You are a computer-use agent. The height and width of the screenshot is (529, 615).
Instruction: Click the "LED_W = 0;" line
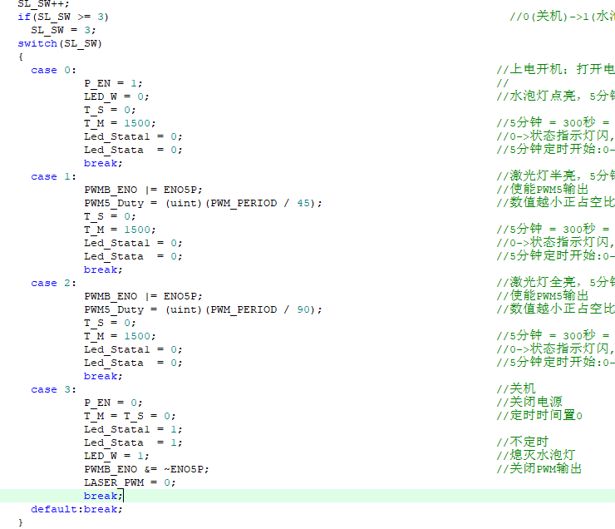(x=116, y=96)
